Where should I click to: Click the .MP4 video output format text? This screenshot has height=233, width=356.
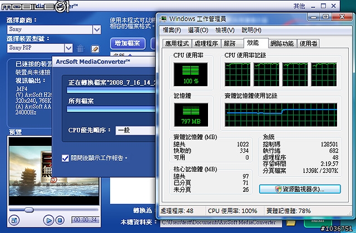pos(22,89)
